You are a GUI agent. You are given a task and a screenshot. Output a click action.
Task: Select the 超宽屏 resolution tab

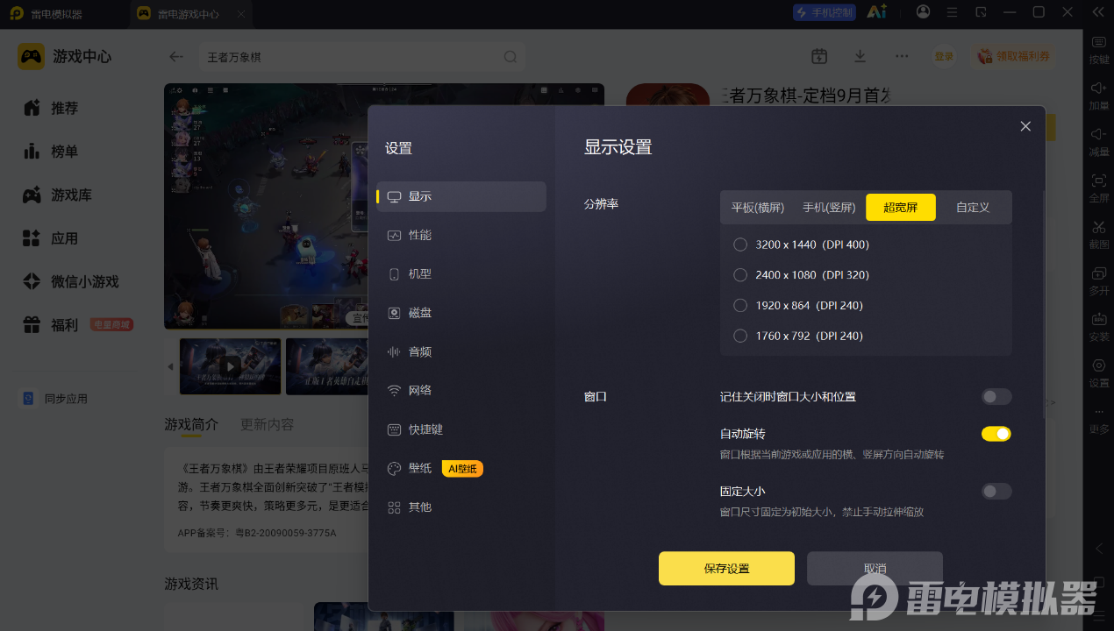pyautogui.click(x=901, y=208)
